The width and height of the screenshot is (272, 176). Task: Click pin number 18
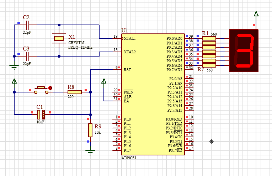pyautogui.click(x=116, y=50)
